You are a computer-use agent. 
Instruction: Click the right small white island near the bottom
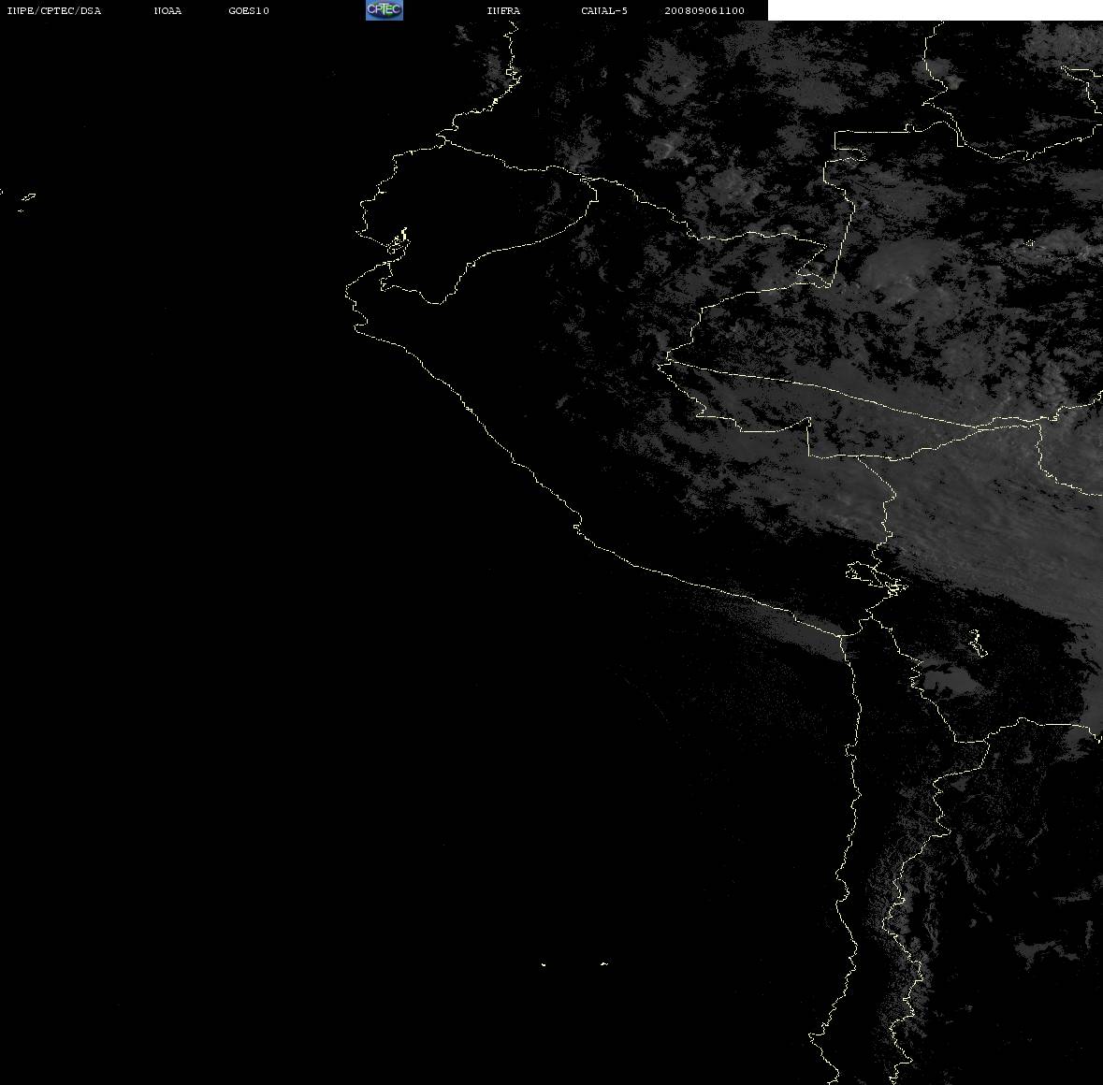click(604, 964)
